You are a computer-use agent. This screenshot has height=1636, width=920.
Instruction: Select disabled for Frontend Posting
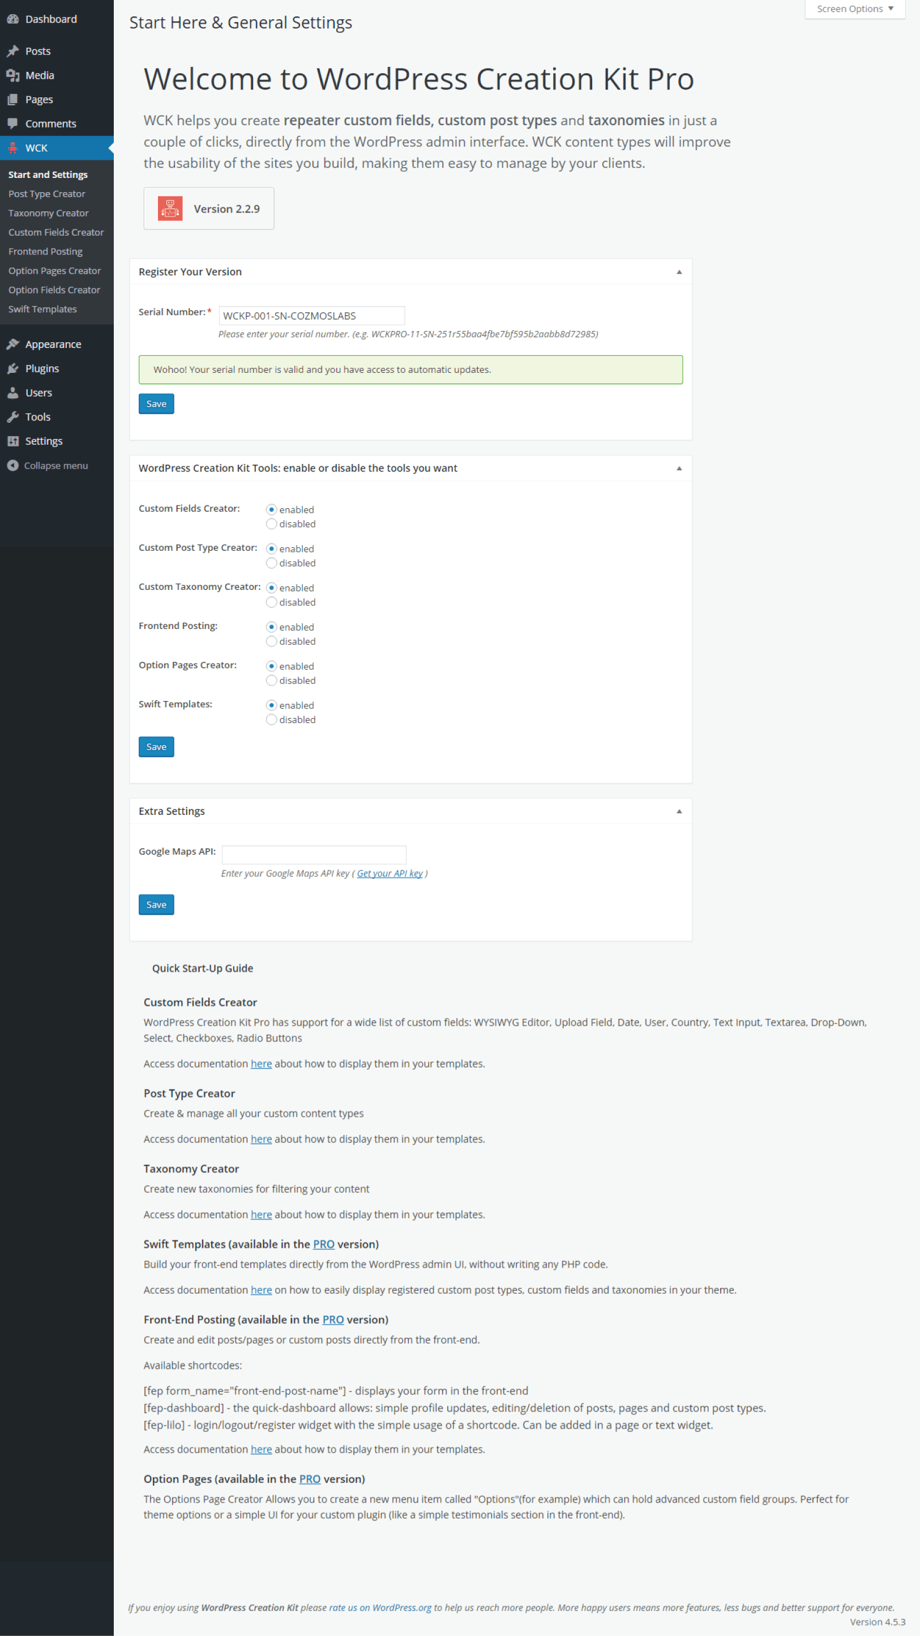(x=272, y=641)
